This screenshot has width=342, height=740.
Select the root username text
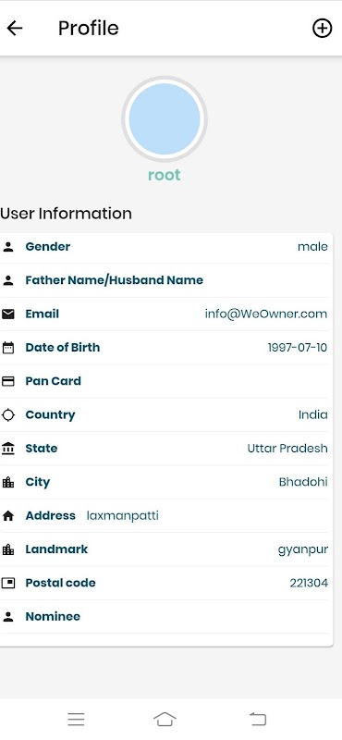click(165, 175)
